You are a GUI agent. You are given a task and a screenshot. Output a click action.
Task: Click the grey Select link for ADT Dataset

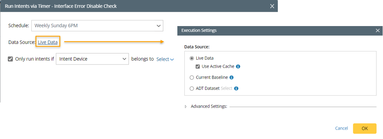coord(226,89)
